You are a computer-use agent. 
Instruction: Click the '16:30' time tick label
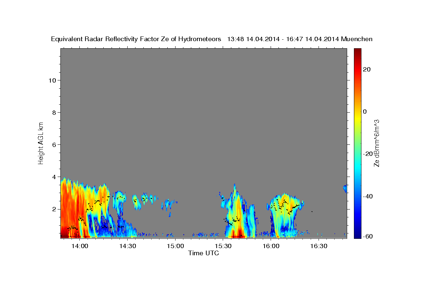pyautogui.click(x=319, y=246)
